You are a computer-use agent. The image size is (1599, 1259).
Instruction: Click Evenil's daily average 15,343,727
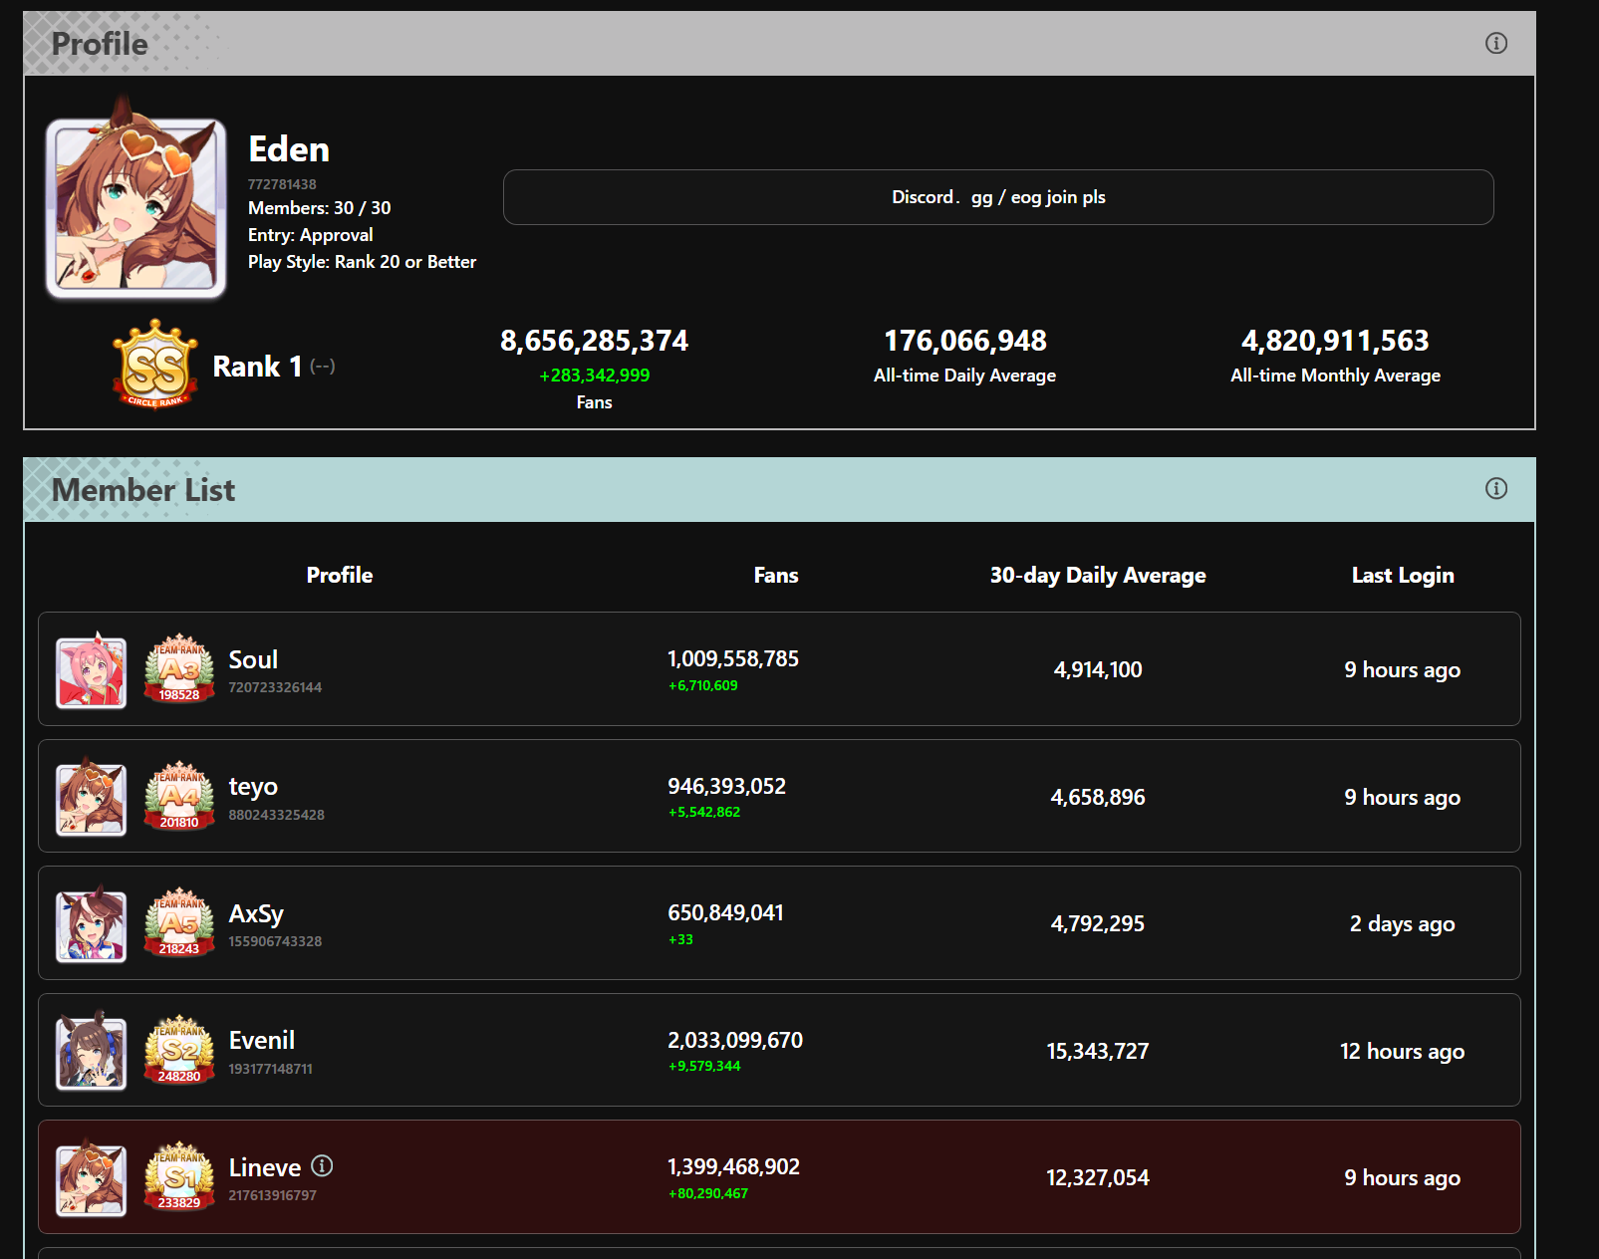tap(1098, 1051)
